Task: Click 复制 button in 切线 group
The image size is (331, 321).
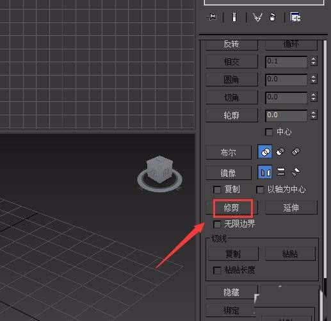Action: pos(233,254)
